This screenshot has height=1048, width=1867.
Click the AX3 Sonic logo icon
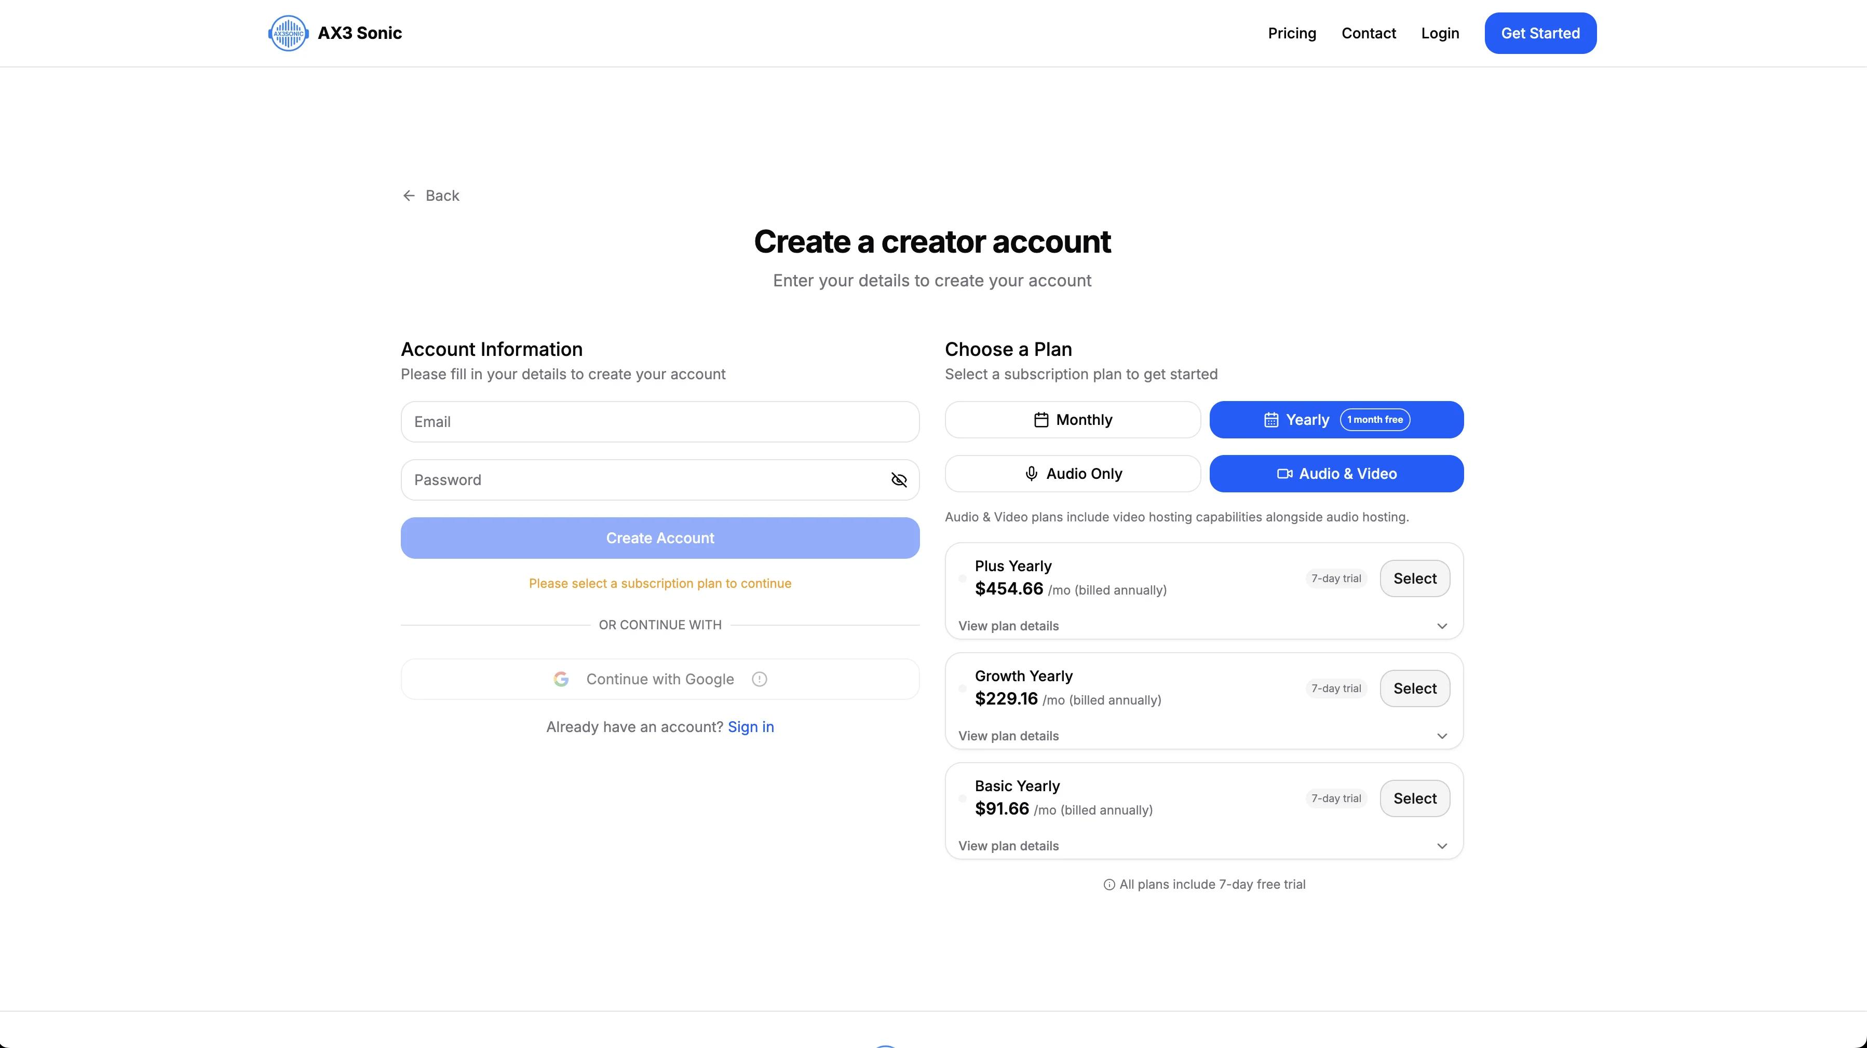289,33
